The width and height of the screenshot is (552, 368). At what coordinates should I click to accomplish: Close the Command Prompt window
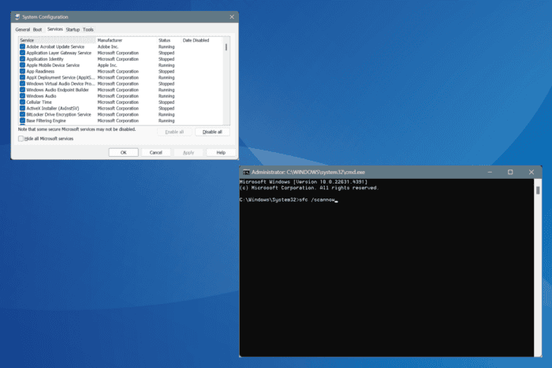tap(531, 172)
